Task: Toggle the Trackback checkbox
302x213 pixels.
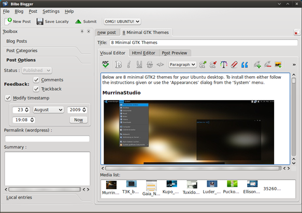Action: (x=36, y=89)
